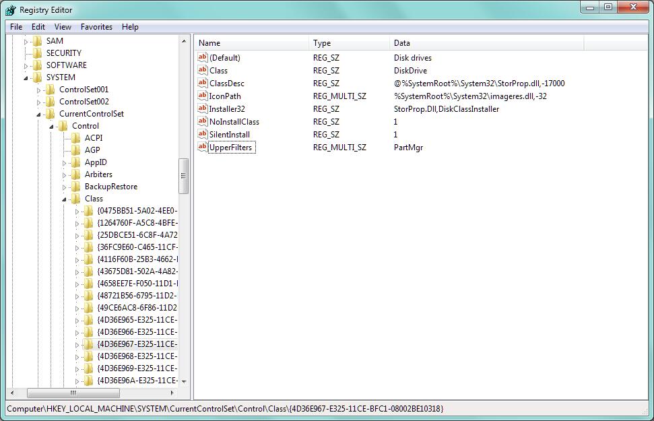Expand the SOFTWARE key
The image size is (654, 421).
[26, 66]
